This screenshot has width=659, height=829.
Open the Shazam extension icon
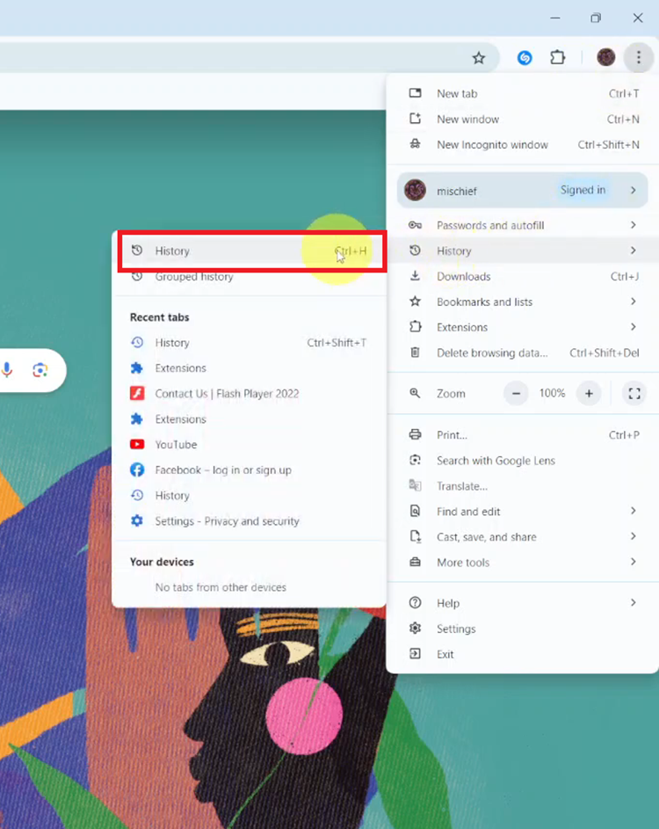click(x=525, y=58)
